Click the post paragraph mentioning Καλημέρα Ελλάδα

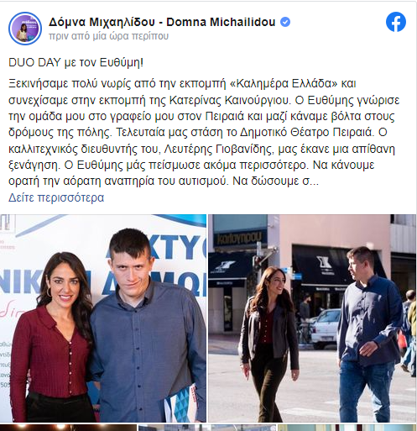pos(204,132)
